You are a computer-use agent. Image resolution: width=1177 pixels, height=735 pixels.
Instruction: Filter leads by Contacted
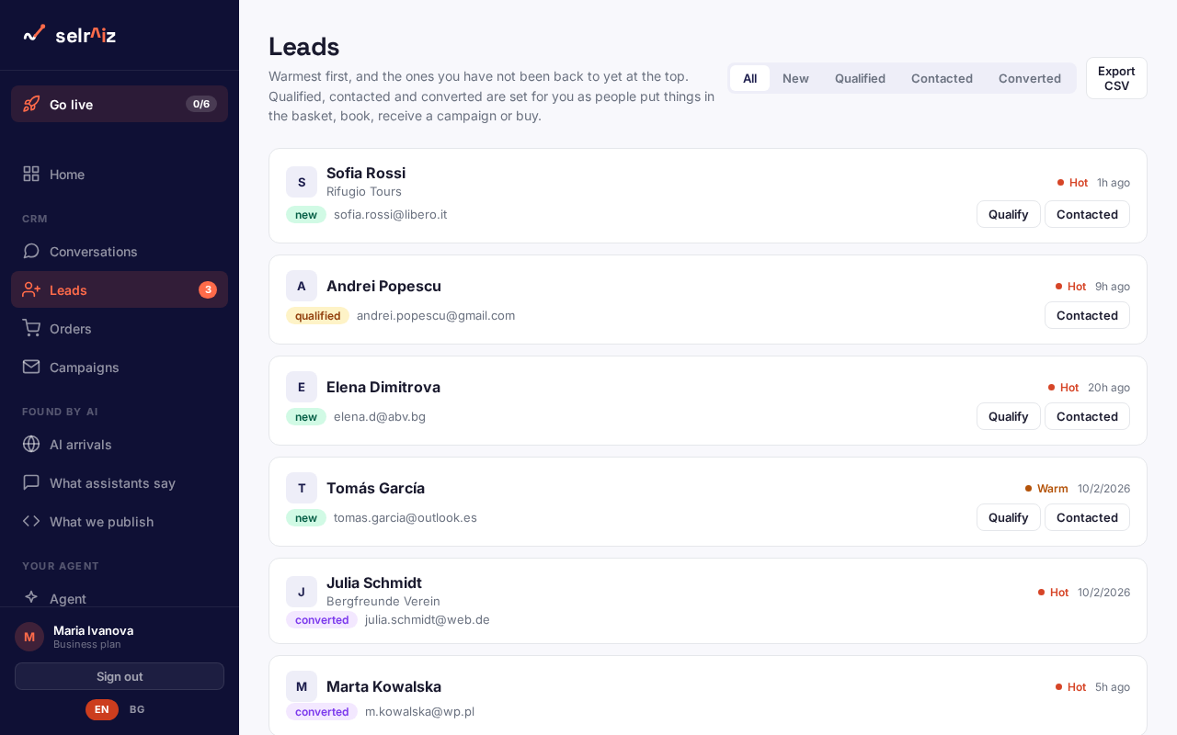[x=942, y=78]
